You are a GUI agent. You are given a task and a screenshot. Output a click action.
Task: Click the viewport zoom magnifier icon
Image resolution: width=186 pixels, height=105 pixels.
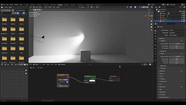tap(151, 21)
